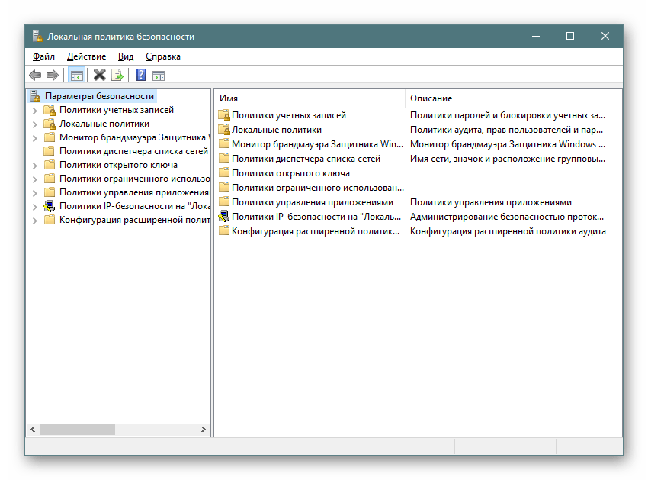This screenshot has height=480, width=648.
Task: Sort the list by the Имя column header
Action: click(309, 98)
